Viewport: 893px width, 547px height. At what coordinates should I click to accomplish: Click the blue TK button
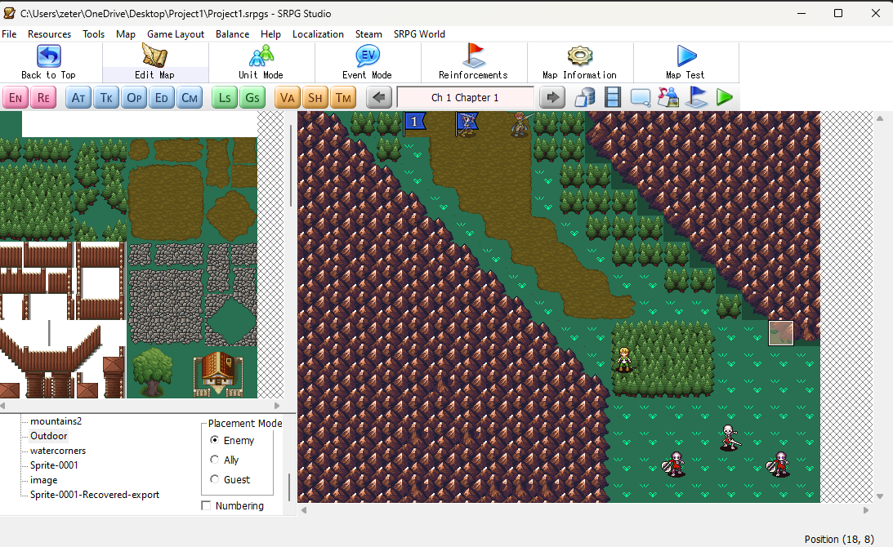pos(106,98)
